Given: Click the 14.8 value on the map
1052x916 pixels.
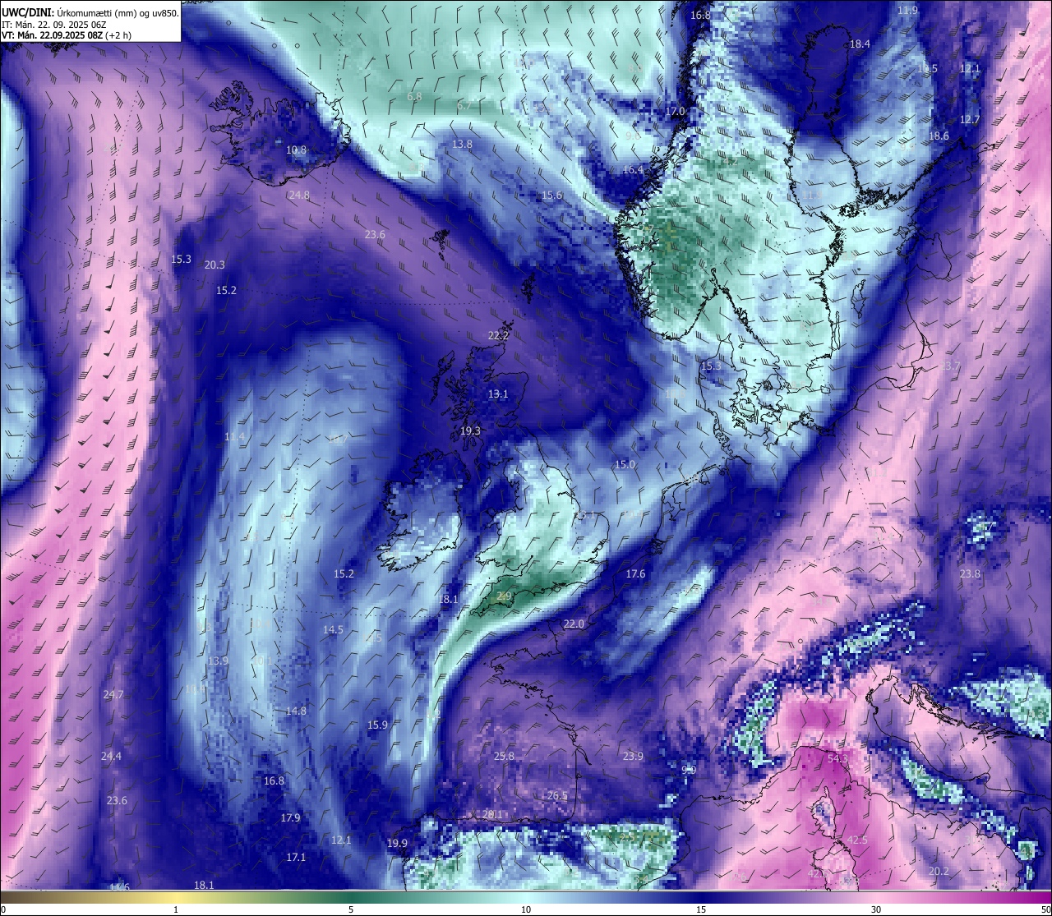Looking at the screenshot, I should (x=296, y=711).
